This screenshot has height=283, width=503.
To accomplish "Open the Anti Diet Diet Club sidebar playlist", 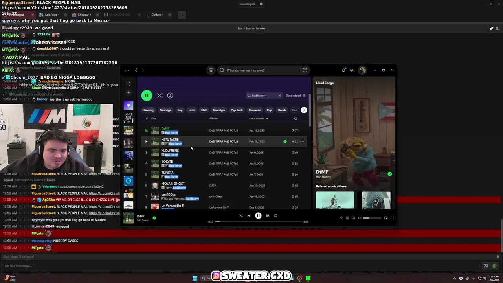I will [x=128, y=118].
